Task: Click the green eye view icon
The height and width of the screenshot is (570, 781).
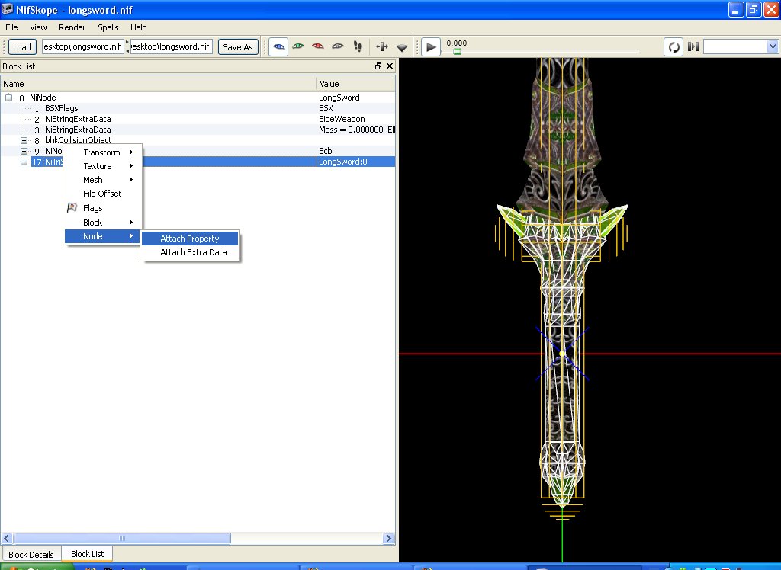Action: coord(299,46)
